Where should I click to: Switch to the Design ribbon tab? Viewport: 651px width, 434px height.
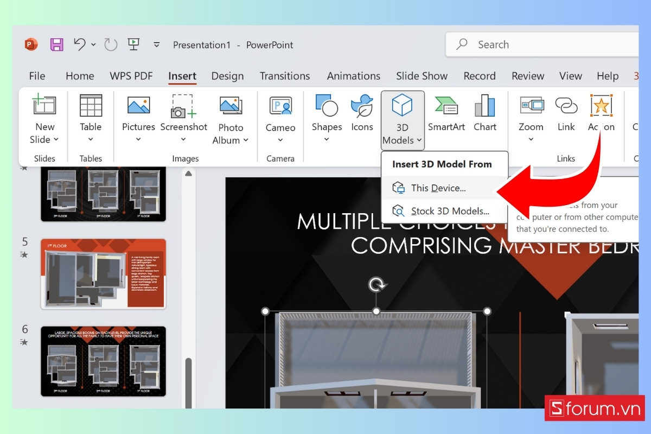tap(227, 76)
